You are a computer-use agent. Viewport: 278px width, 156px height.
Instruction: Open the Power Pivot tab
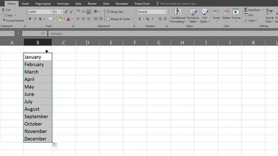[x=142, y=3]
